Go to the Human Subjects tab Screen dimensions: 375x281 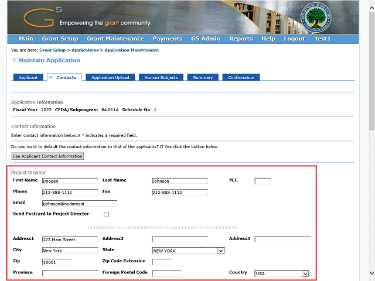point(161,77)
